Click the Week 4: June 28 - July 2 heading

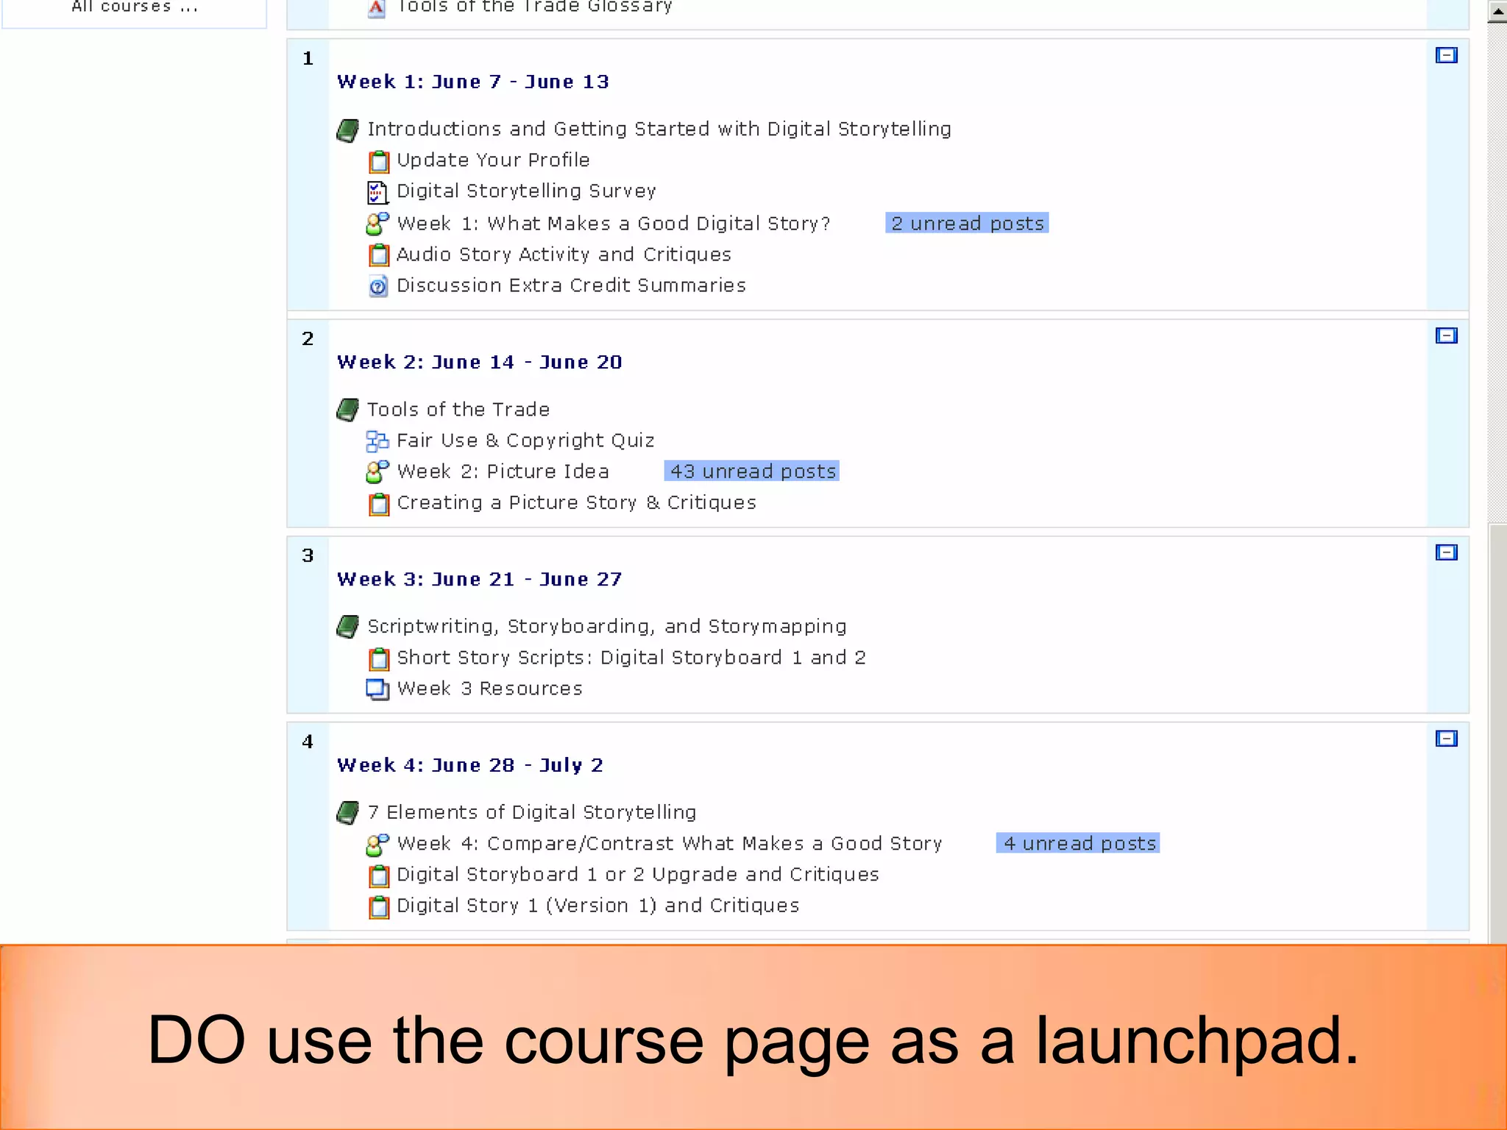(x=470, y=765)
